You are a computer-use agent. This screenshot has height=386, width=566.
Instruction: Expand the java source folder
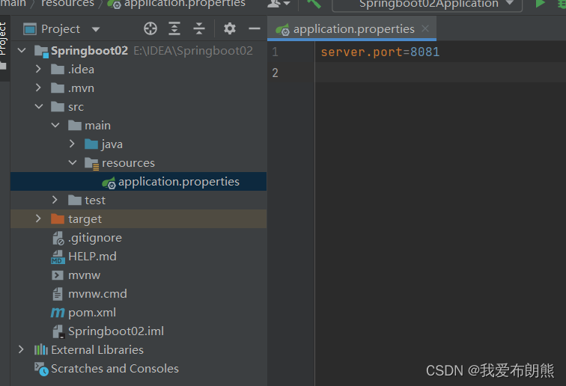[x=72, y=144]
